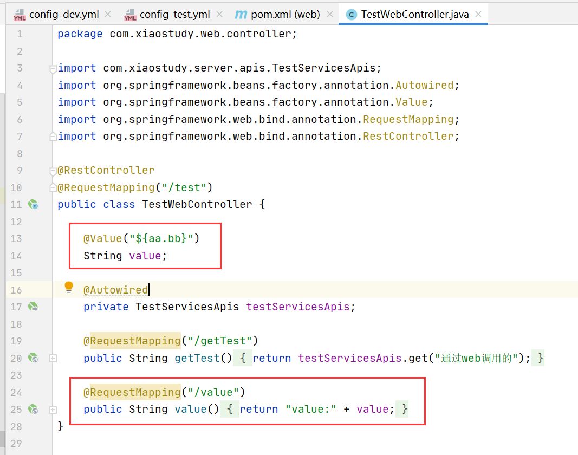Close the TestWebController.java tab
578x455 pixels.
pyautogui.click(x=478, y=14)
